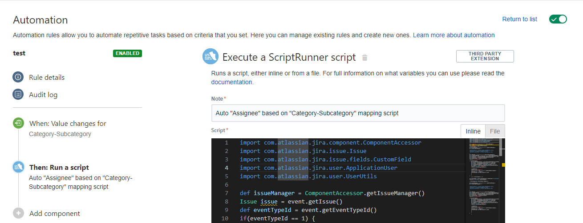Open the Rule details section
The image size is (583, 223).
(x=47, y=77)
